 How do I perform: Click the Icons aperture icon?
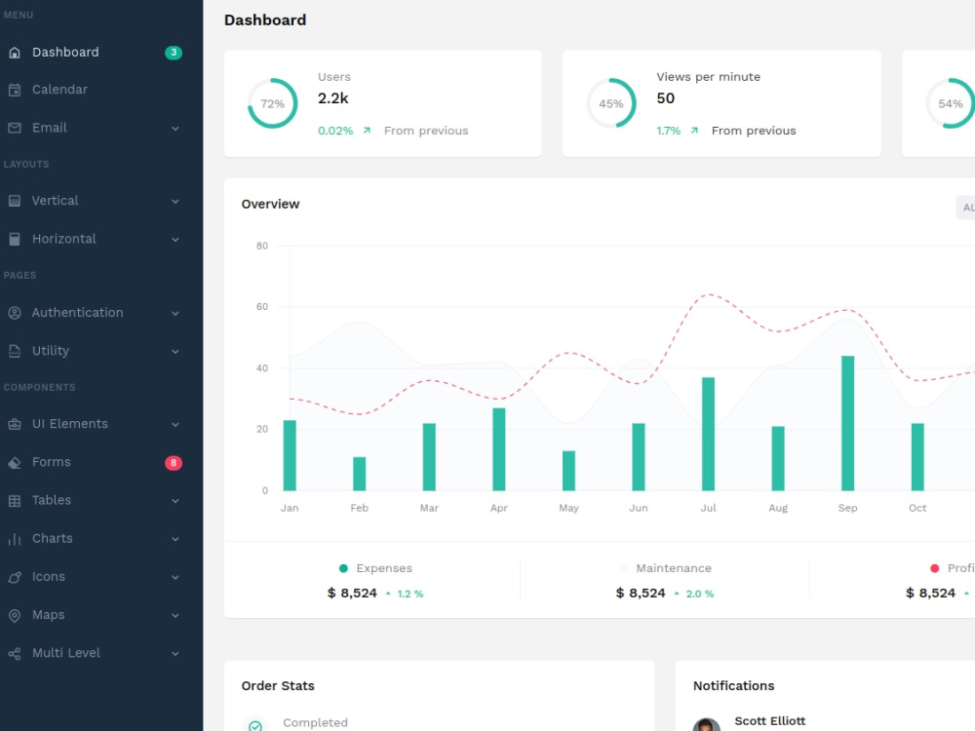tap(15, 577)
